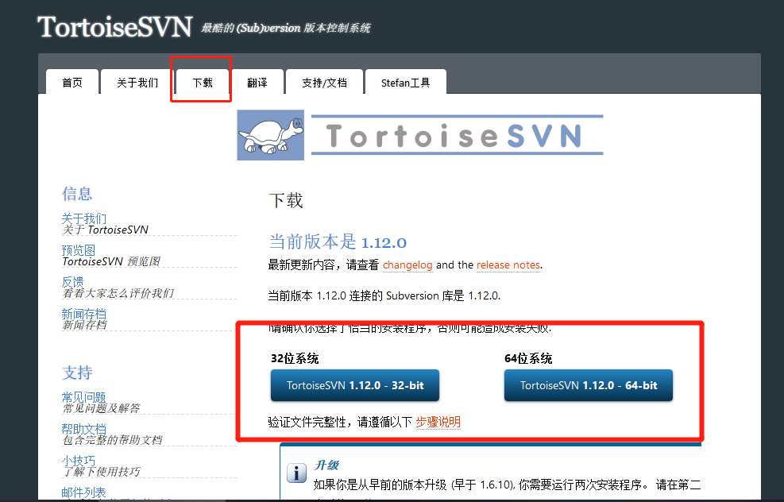Click the 了解下使用技巧 description text
The image size is (784, 502).
click(x=101, y=472)
